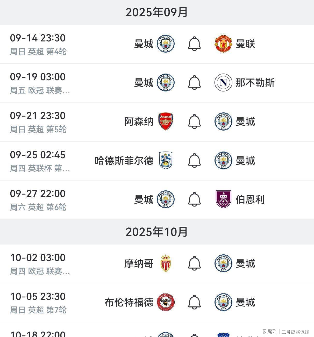The width and height of the screenshot is (314, 337).
Task: Toggle reminder bell for Arsenal vs Man City
Action: 194,121
